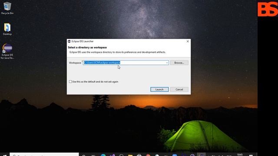
Task: Select the Eclipse IDE for Java desktop shortcut
Action: [7, 51]
